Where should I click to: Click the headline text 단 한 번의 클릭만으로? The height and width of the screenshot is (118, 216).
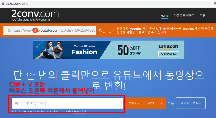62,75
